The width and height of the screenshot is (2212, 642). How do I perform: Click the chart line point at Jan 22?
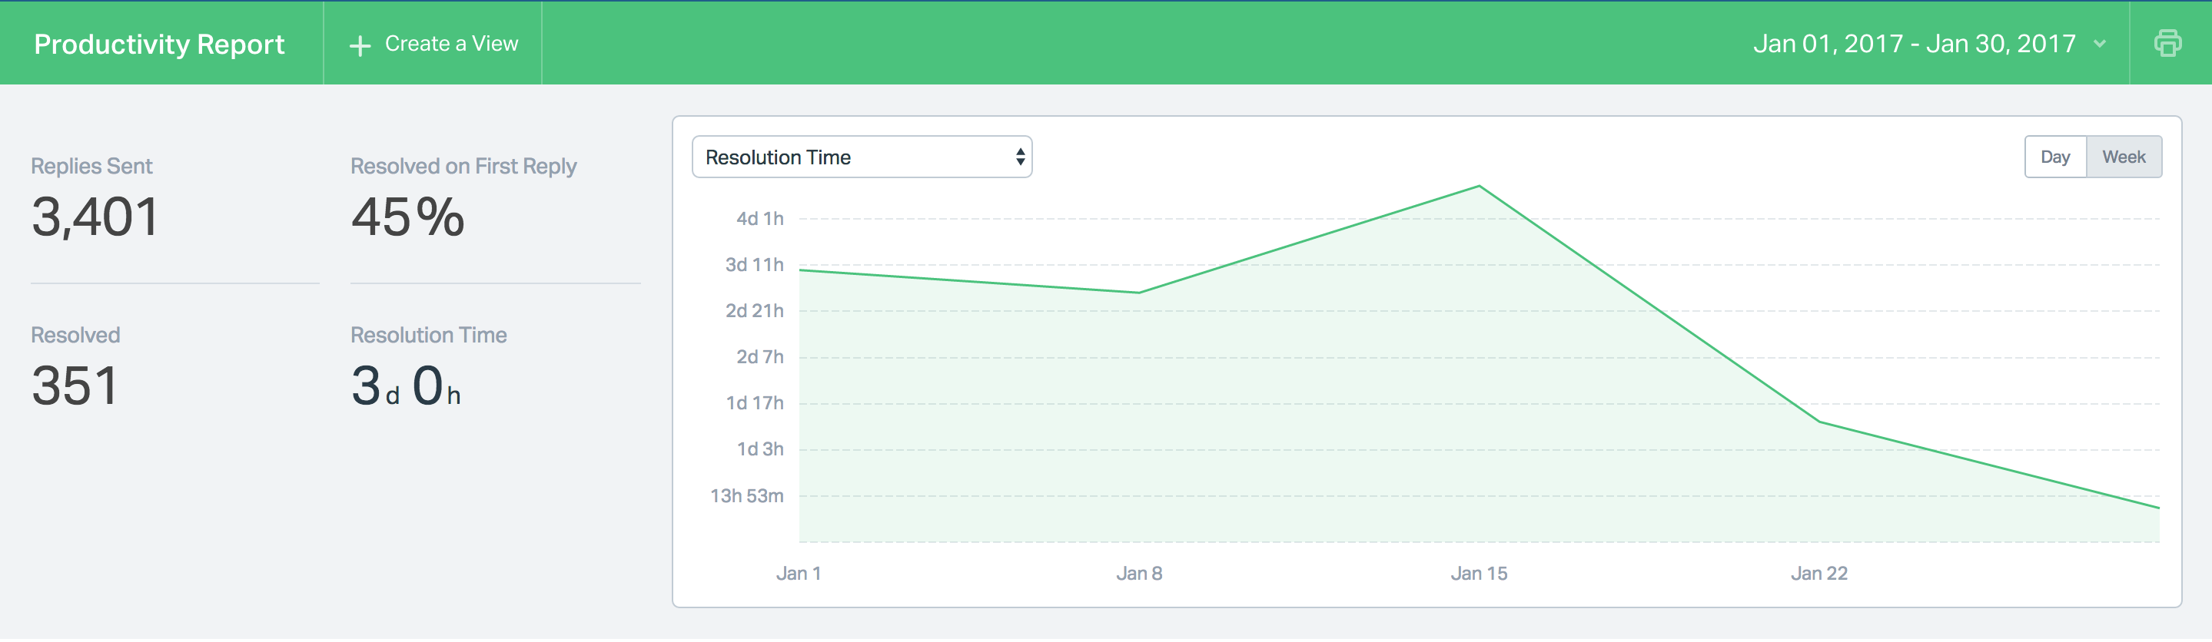[x=1818, y=422]
